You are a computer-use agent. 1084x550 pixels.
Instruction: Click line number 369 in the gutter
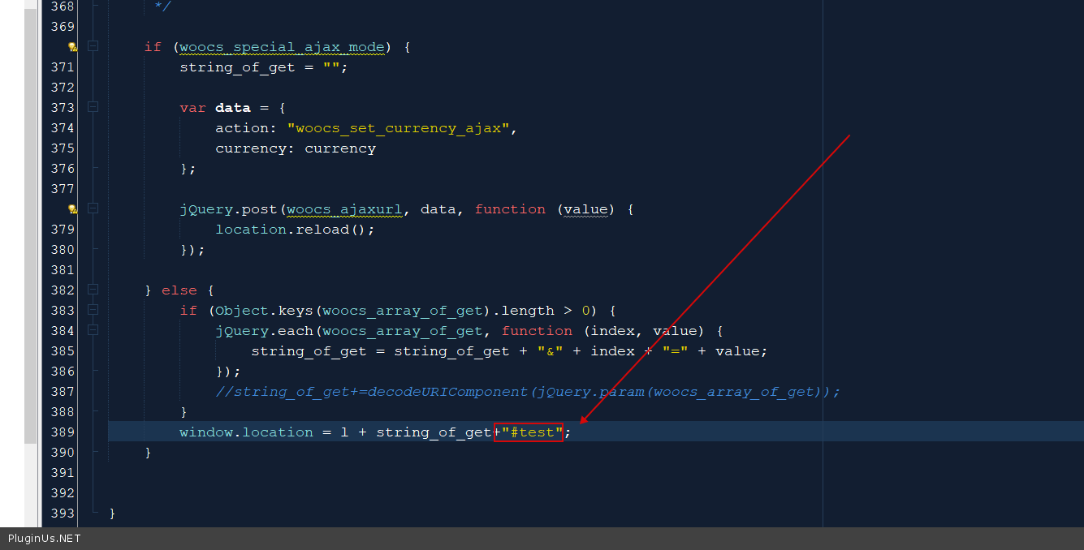[x=63, y=27]
